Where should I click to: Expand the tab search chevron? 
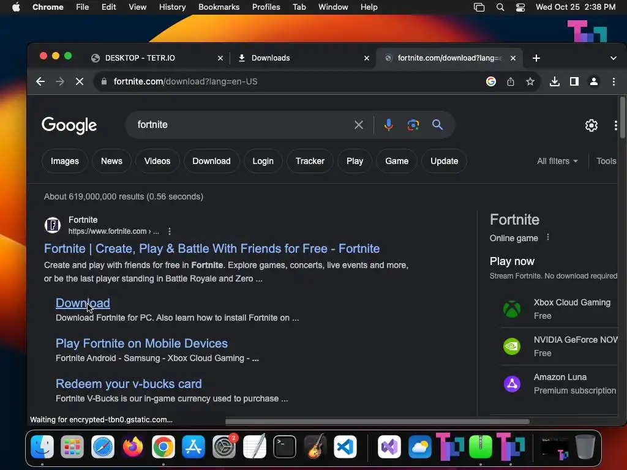point(613,58)
